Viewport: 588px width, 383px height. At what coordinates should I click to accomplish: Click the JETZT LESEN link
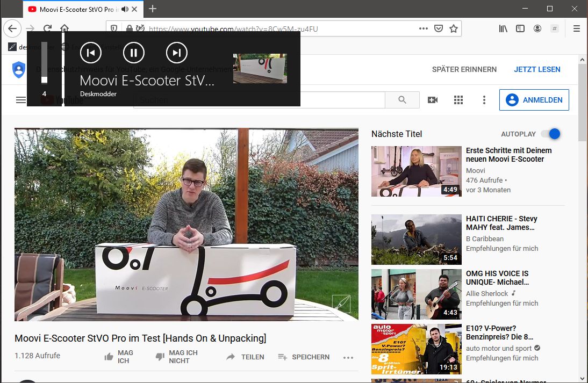click(537, 69)
